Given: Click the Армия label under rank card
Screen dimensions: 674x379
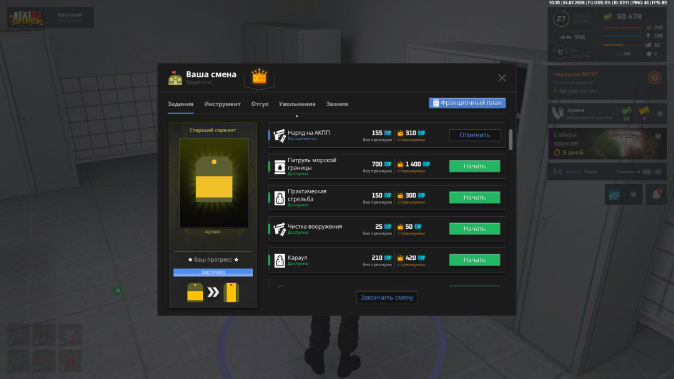Looking at the screenshot, I should point(213,232).
